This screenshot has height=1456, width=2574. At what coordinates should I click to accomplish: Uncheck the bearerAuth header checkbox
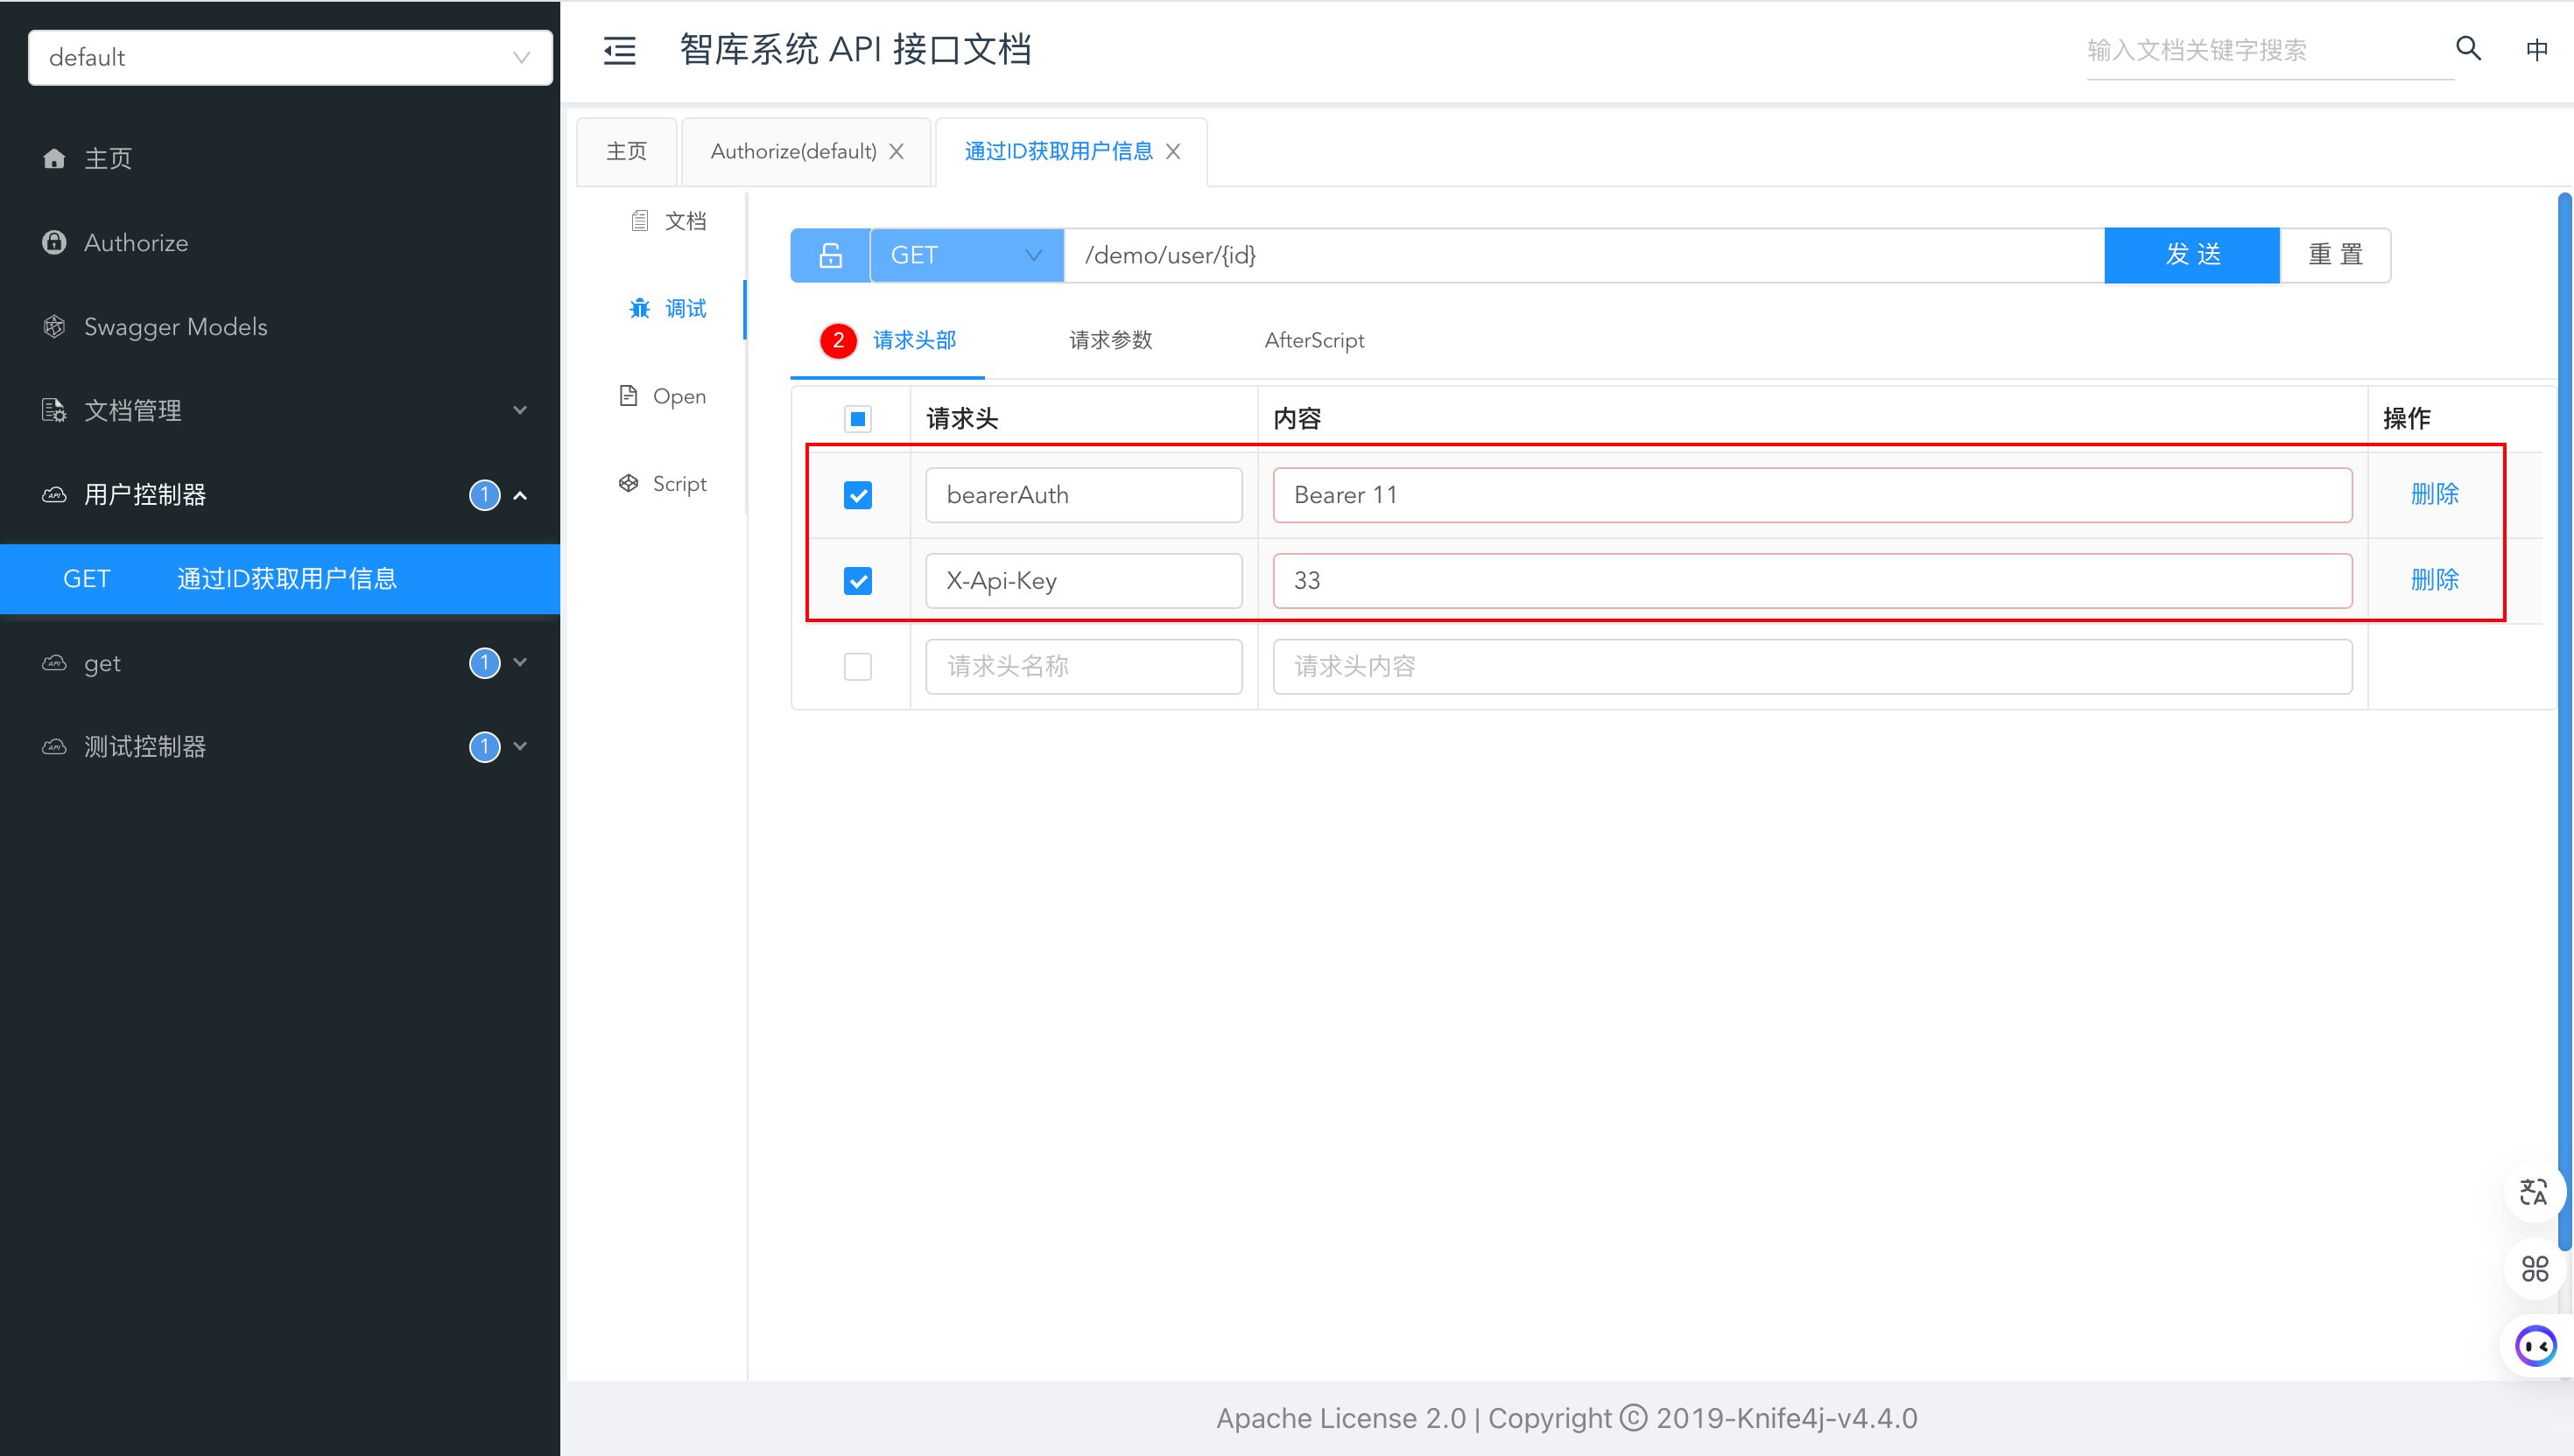857,495
